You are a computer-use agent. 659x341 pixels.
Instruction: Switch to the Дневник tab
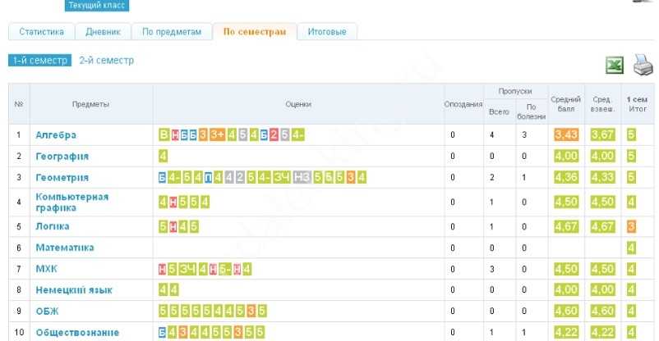pos(103,32)
